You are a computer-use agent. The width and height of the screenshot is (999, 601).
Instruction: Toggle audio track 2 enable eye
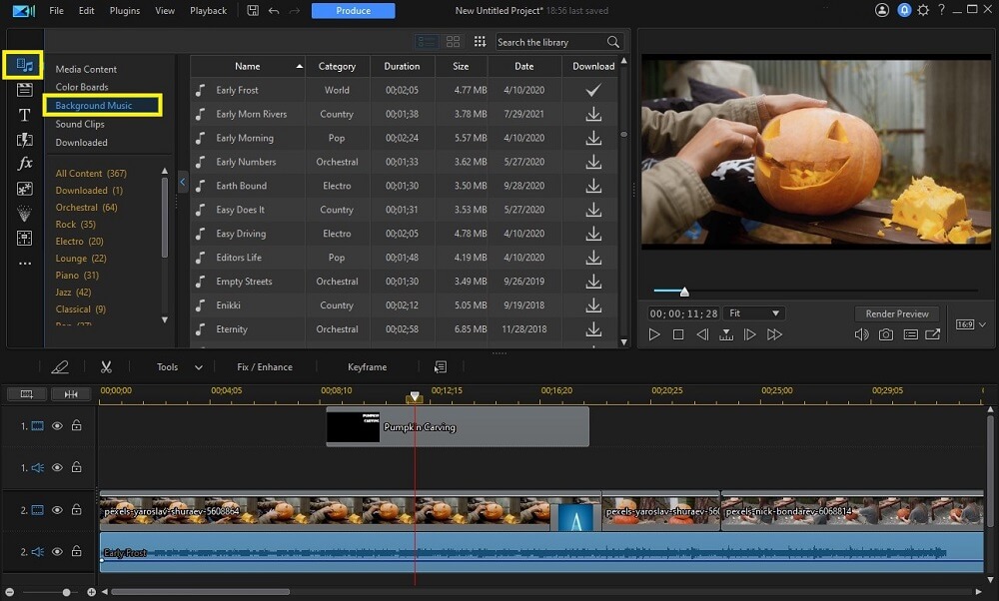57,551
